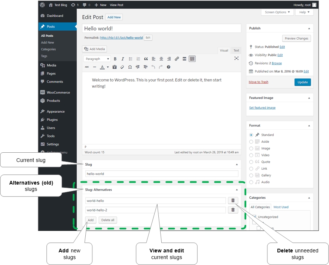Expand Screen Options panel
Viewport: 329px width, 265px height.
277,12
